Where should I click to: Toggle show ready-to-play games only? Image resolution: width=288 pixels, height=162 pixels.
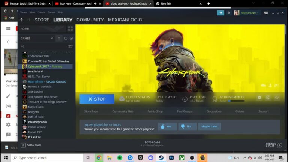click(71, 38)
